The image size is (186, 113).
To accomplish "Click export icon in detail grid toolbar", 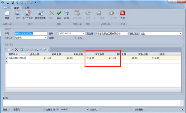I will [x=37, y=50].
